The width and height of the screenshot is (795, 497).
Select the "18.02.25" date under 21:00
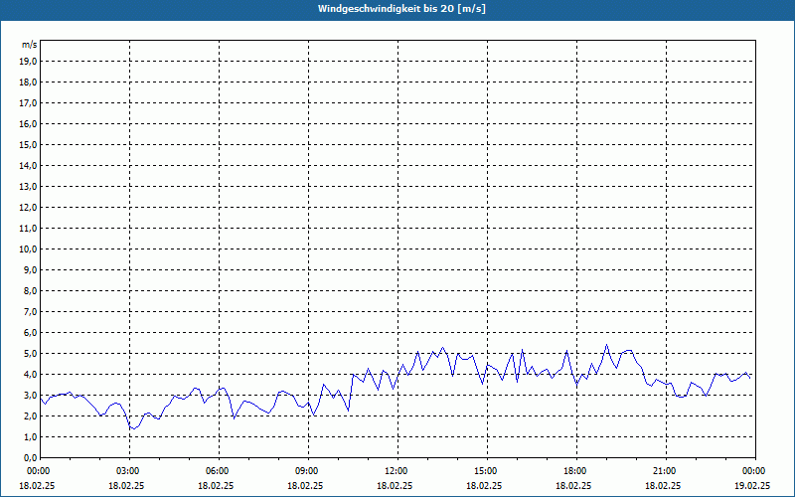click(663, 485)
